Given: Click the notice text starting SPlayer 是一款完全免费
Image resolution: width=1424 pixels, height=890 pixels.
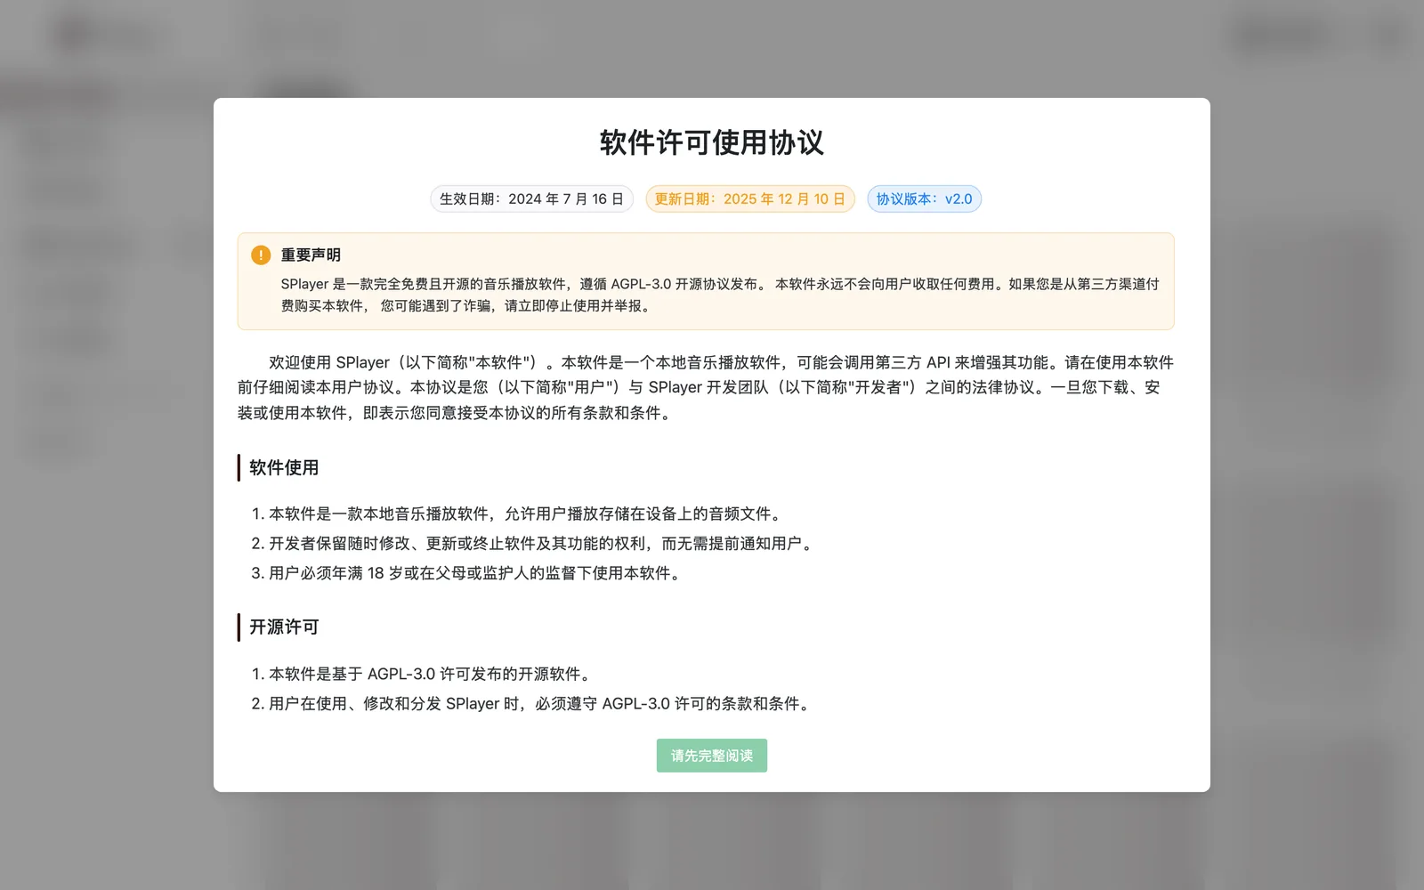Looking at the screenshot, I should 720,295.
